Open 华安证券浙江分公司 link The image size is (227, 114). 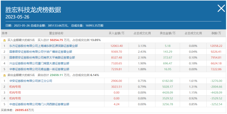pyautogui.click(x=31, y=81)
